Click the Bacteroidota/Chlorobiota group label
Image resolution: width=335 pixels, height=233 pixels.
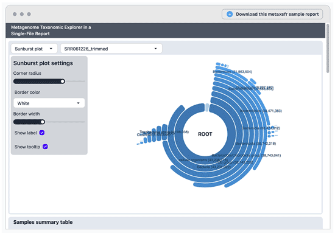(246, 155)
